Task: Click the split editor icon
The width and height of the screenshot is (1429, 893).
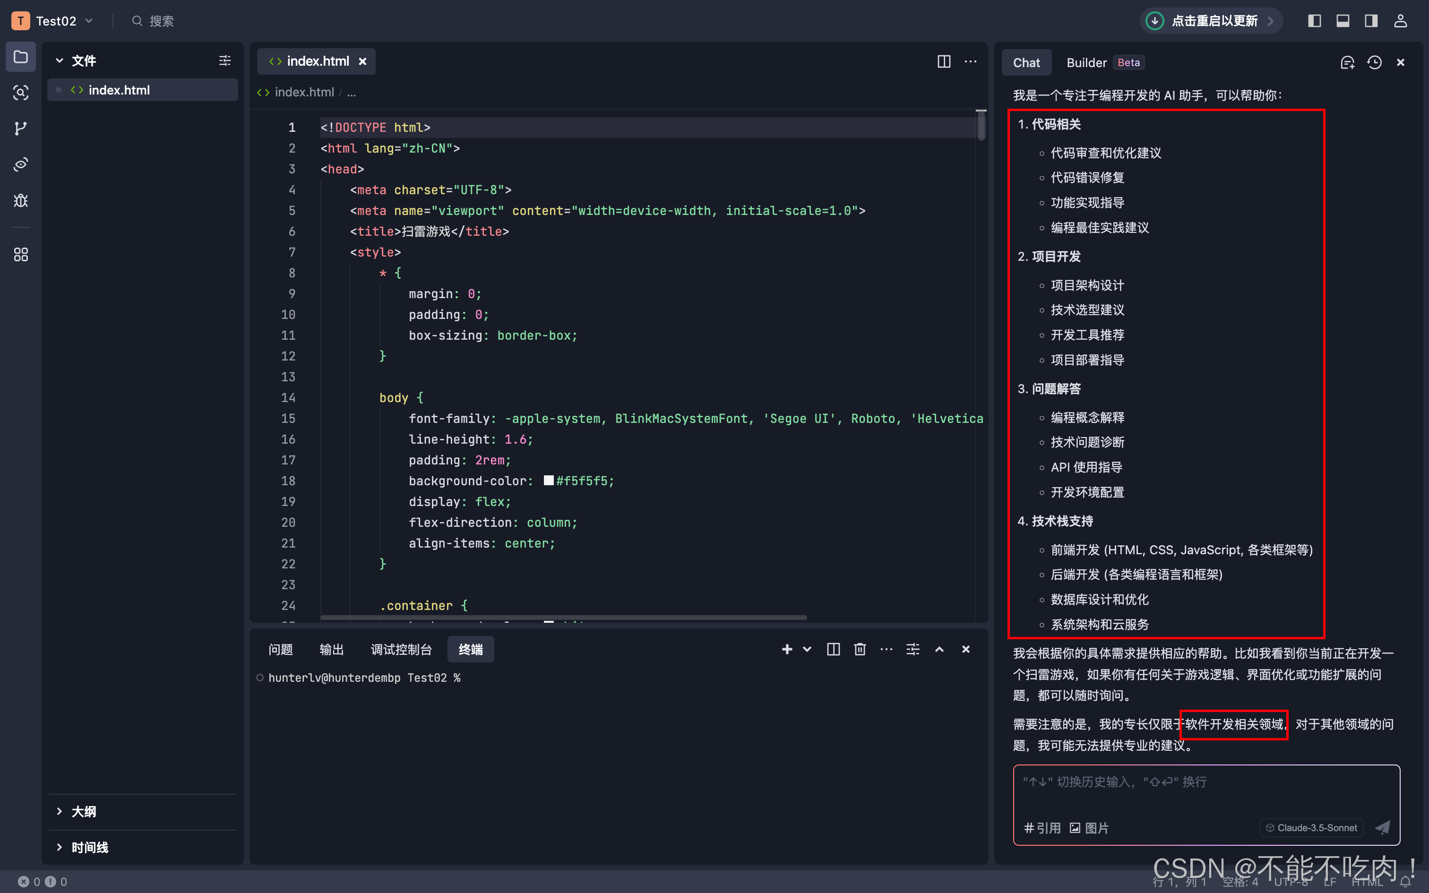Action: (944, 61)
